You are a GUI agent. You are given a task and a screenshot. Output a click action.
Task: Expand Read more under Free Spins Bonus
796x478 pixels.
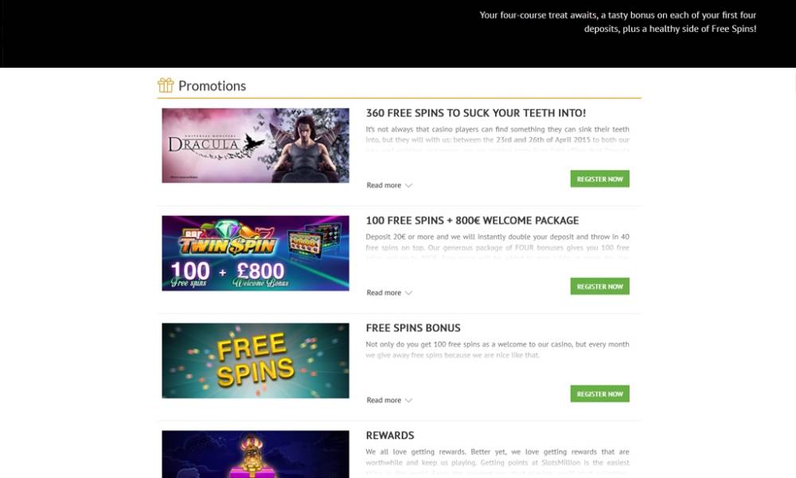tap(389, 400)
